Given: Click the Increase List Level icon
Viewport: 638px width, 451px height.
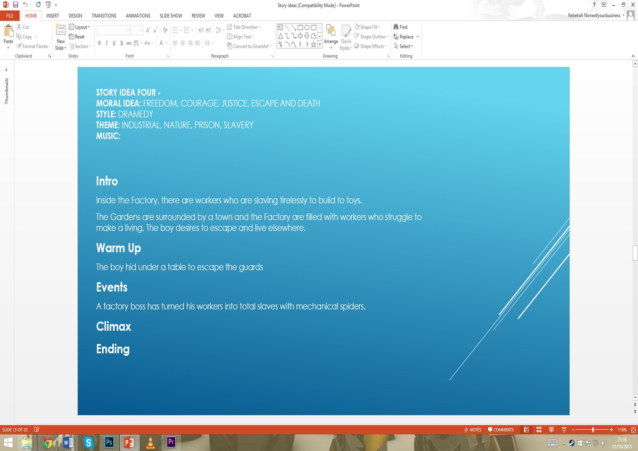Looking at the screenshot, I should click(x=209, y=30).
